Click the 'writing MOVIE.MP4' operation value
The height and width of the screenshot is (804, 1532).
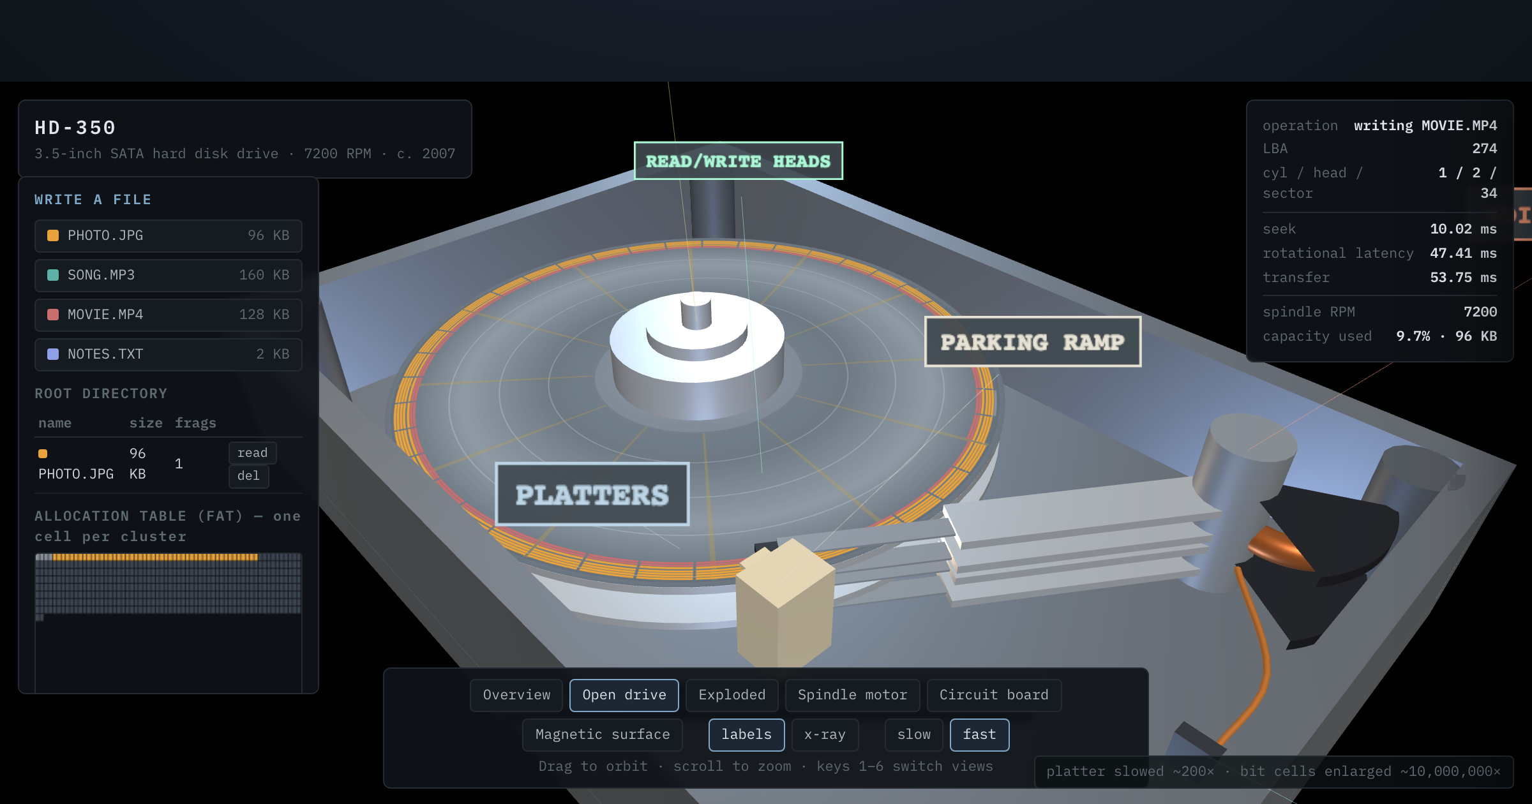click(1425, 126)
